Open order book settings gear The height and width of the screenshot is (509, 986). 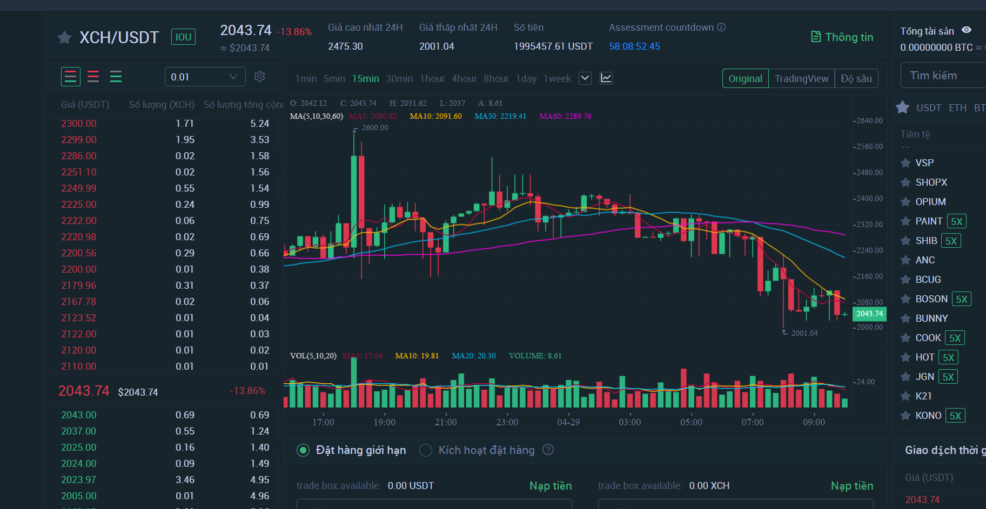259,77
